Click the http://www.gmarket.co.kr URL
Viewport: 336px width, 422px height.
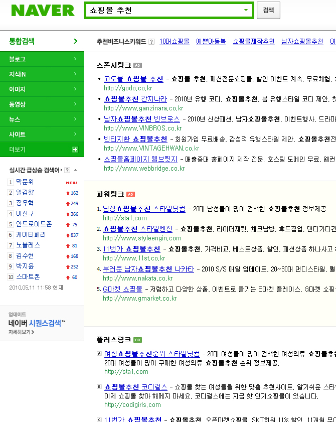coord(139,299)
